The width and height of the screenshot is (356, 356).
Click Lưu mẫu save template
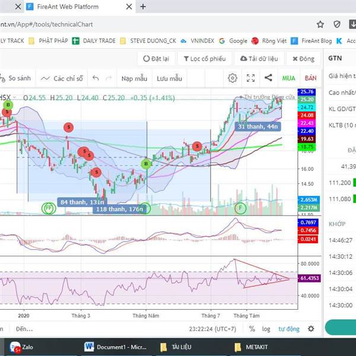(169, 78)
